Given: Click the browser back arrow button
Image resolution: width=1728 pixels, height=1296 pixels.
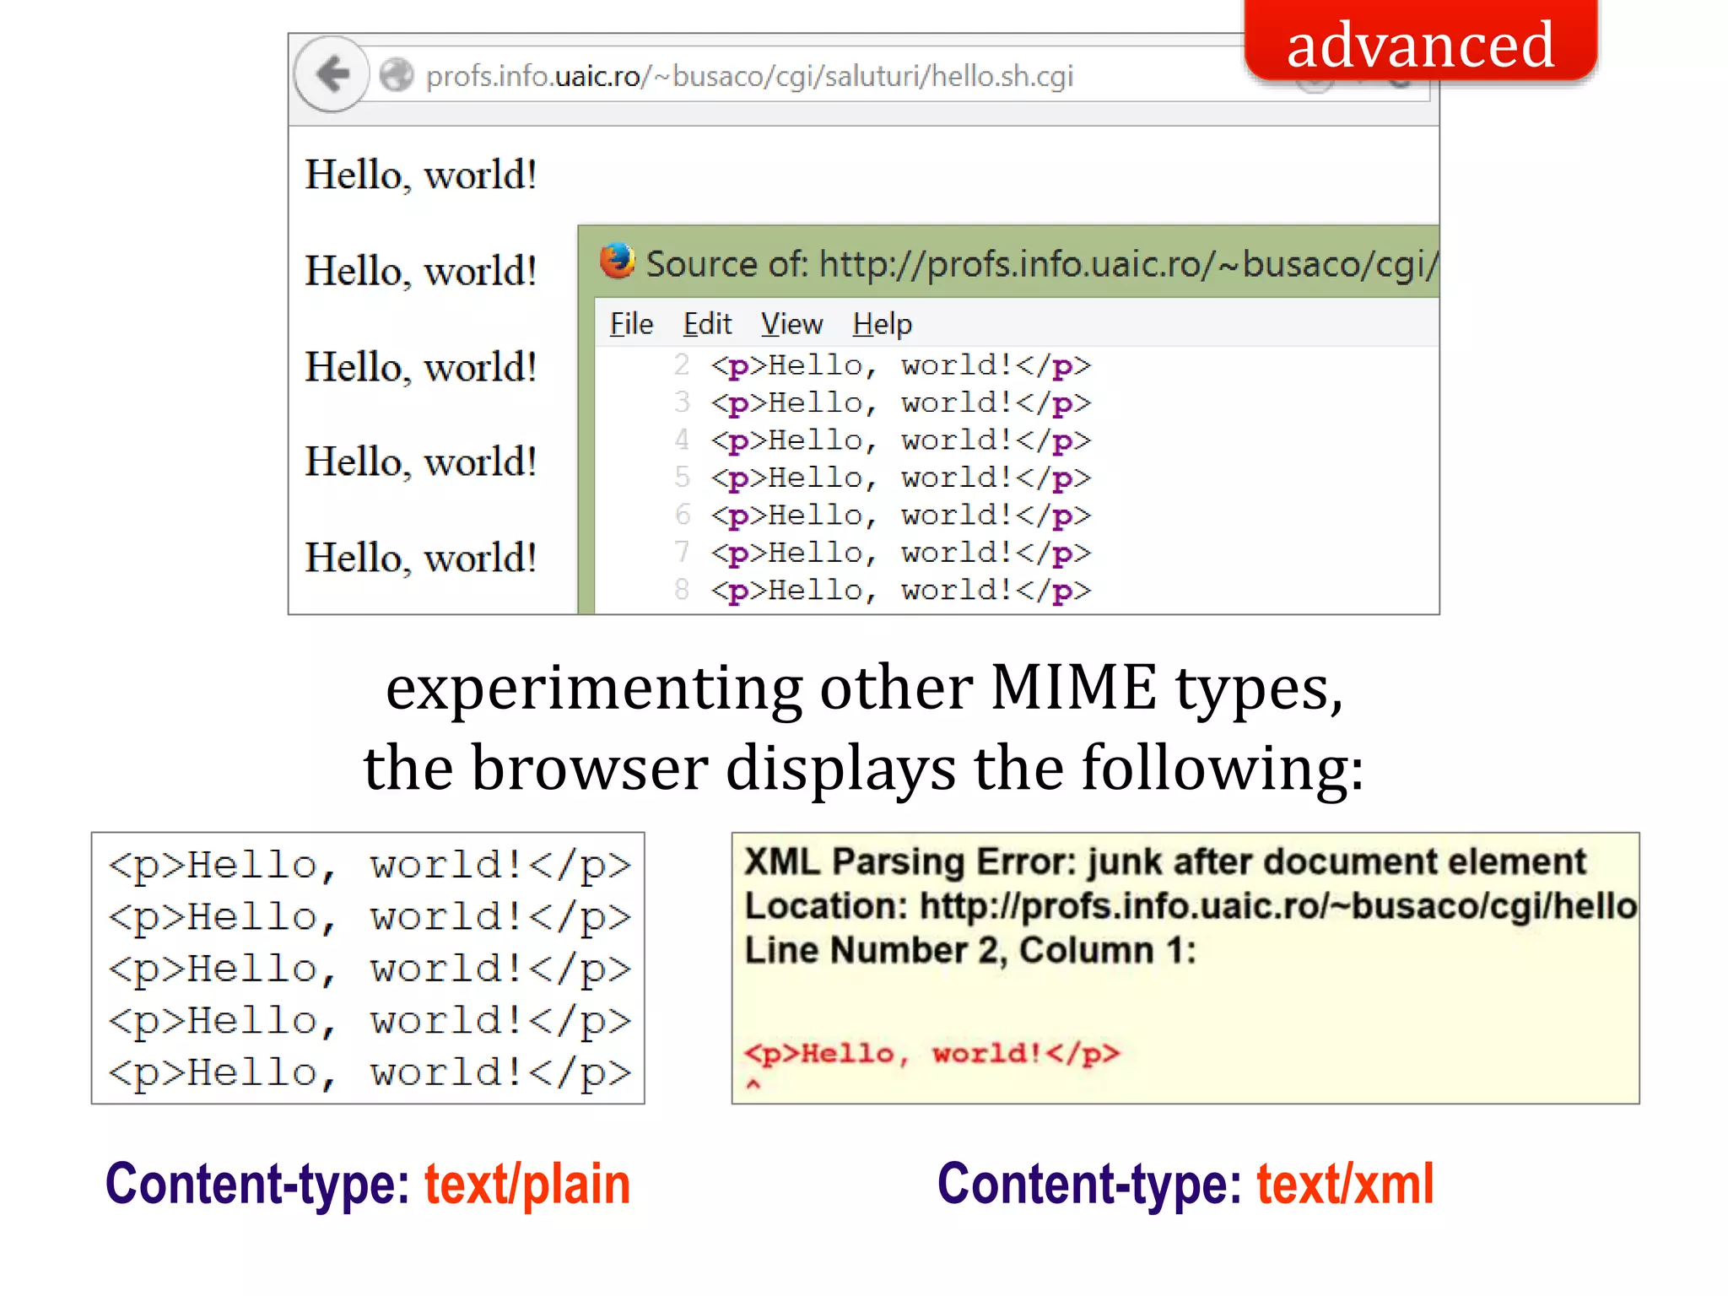Looking at the screenshot, I should coord(332,74).
